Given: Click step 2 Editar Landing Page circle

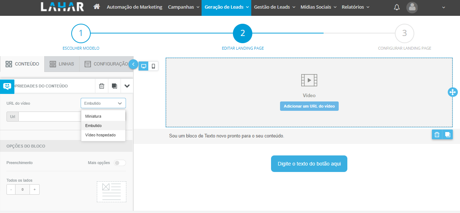Looking at the screenshot, I should point(243,33).
